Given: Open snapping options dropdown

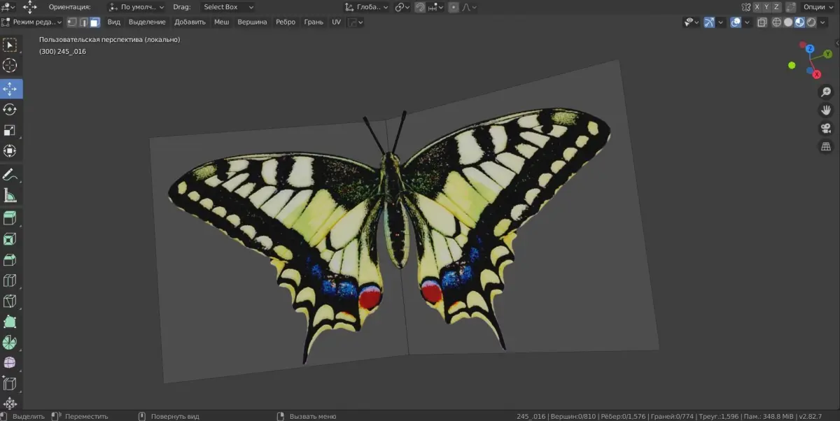Looking at the screenshot, I should (x=436, y=7).
